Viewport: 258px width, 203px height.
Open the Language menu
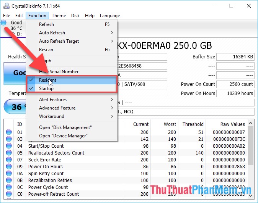click(110, 16)
